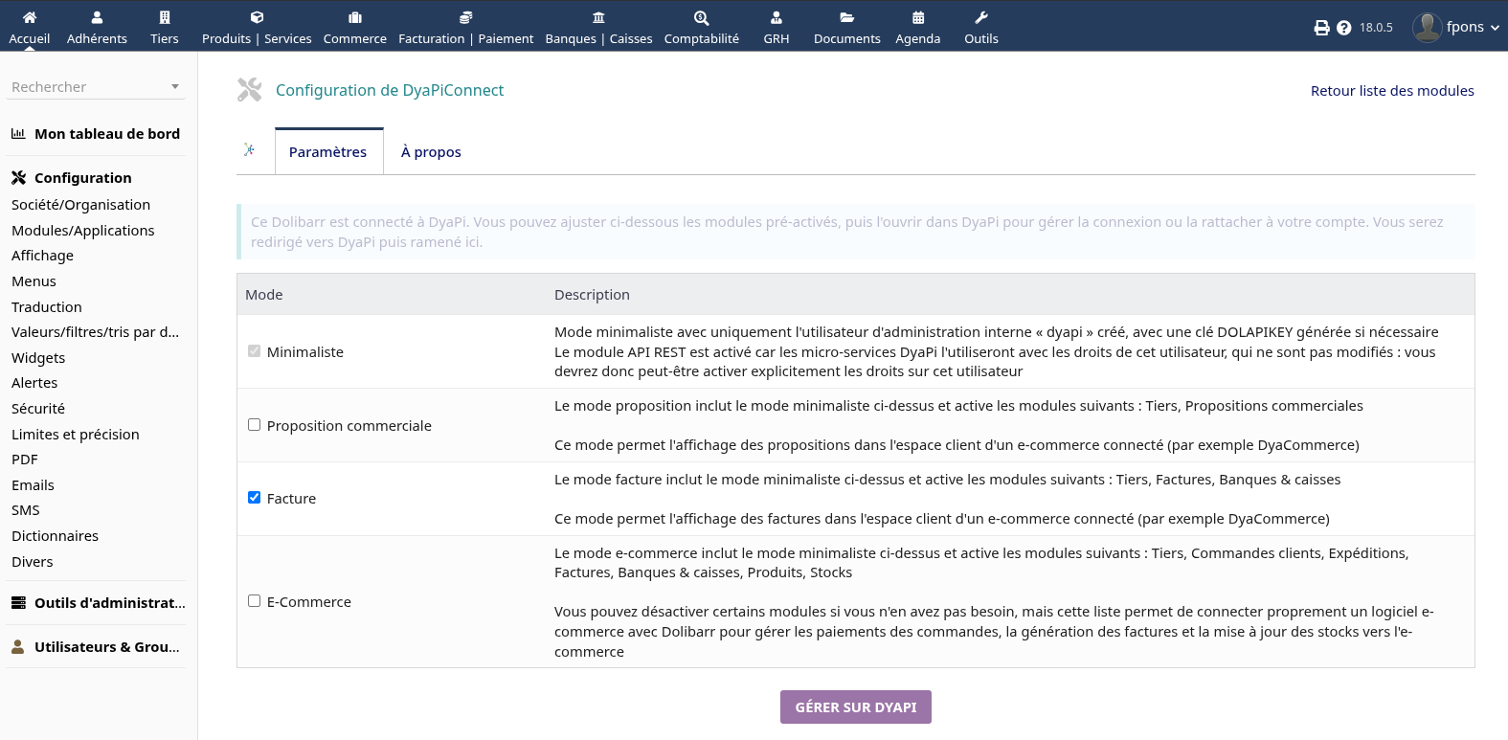Open the Commerce suitcase icon

point(355,17)
